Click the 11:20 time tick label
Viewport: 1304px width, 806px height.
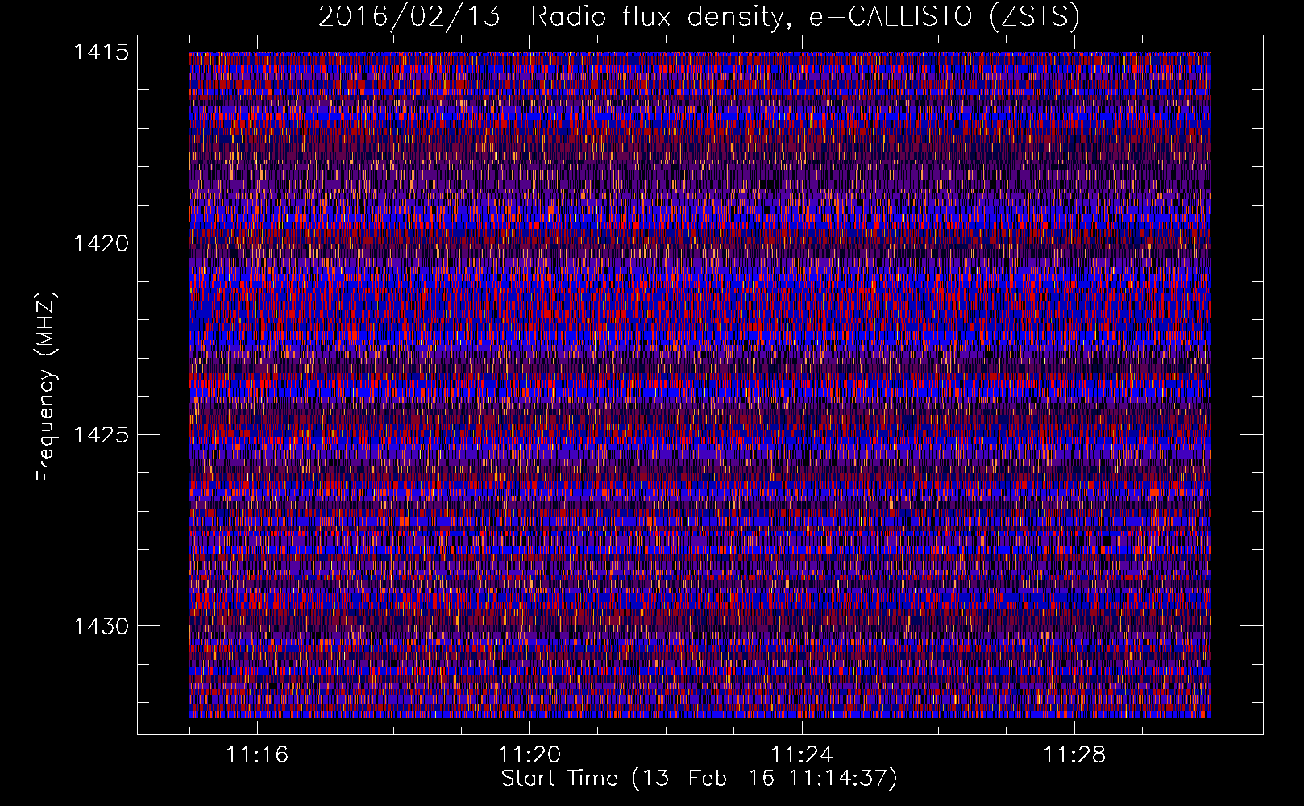pyautogui.click(x=529, y=754)
